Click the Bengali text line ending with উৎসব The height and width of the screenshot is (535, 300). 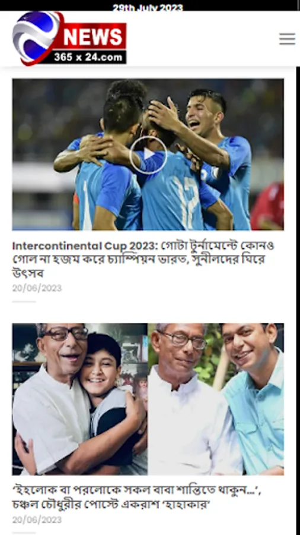(x=29, y=273)
